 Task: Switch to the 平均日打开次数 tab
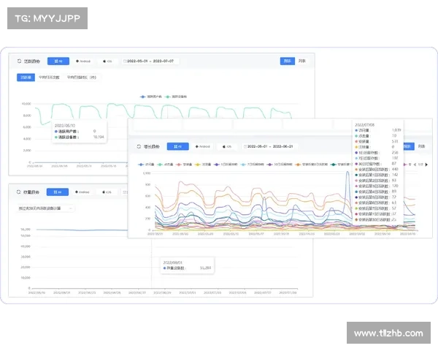click(50, 76)
